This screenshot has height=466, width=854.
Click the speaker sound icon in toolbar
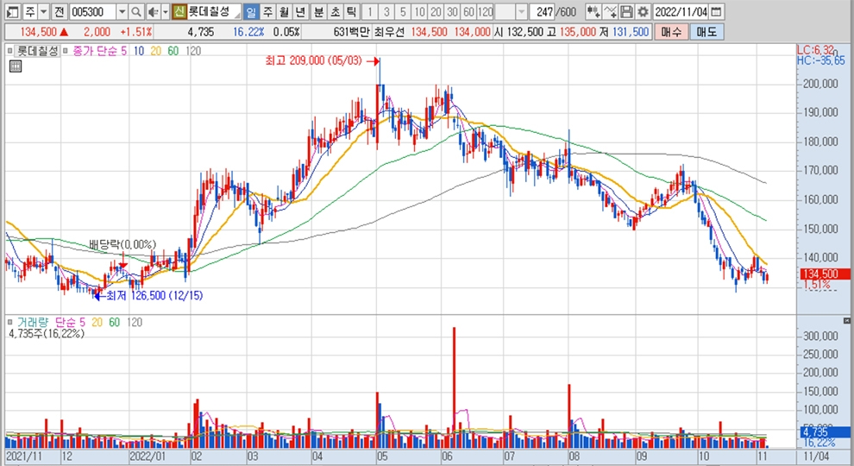click(x=153, y=12)
